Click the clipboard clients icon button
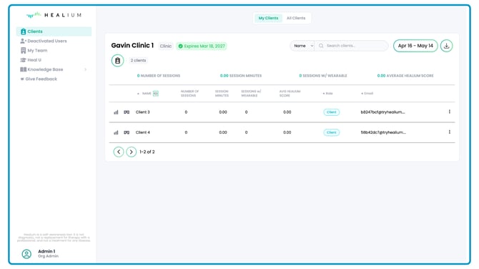 pos(118,61)
